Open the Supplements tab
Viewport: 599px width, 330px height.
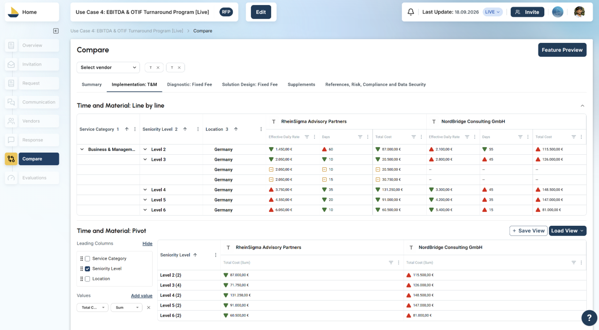click(301, 85)
